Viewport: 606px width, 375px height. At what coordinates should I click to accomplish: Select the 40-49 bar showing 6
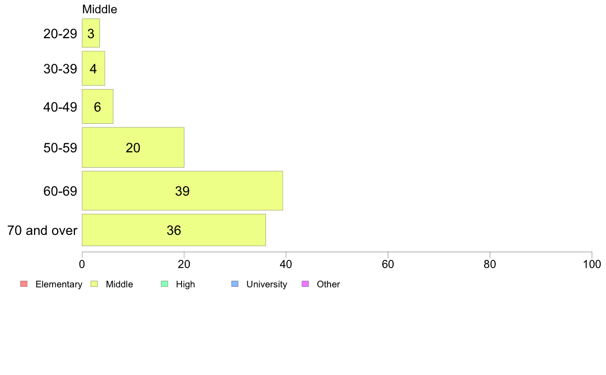click(x=97, y=106)
